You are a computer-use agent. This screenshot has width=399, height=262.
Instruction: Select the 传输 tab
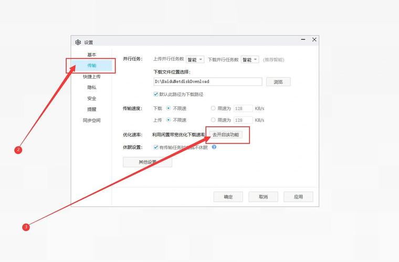click(x=91, y=65)
